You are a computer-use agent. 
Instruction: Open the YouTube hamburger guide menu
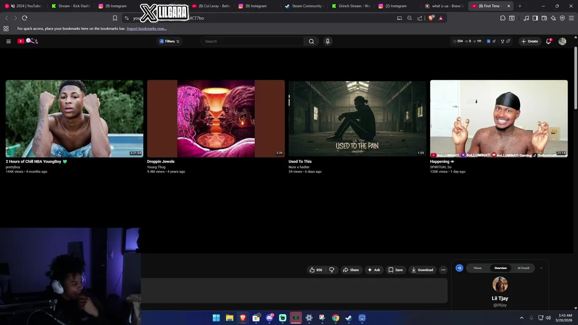pos(8,41)
